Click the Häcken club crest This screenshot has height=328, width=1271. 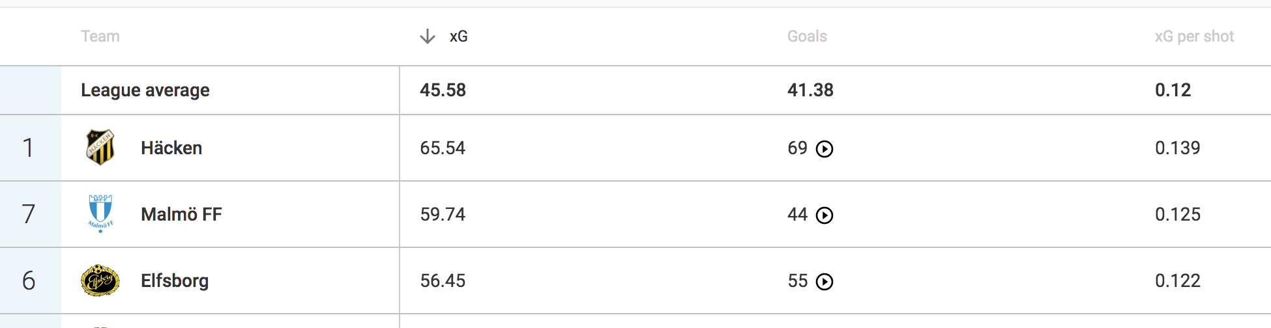[x=100, y=148]
